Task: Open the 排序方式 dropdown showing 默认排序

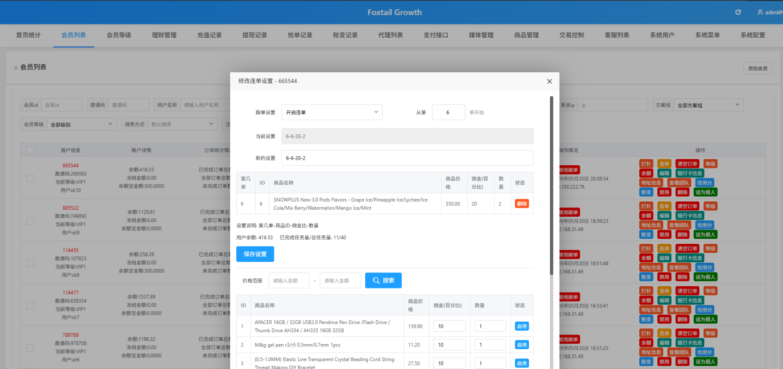Action: pyautogui.click(x=182, y=124)
